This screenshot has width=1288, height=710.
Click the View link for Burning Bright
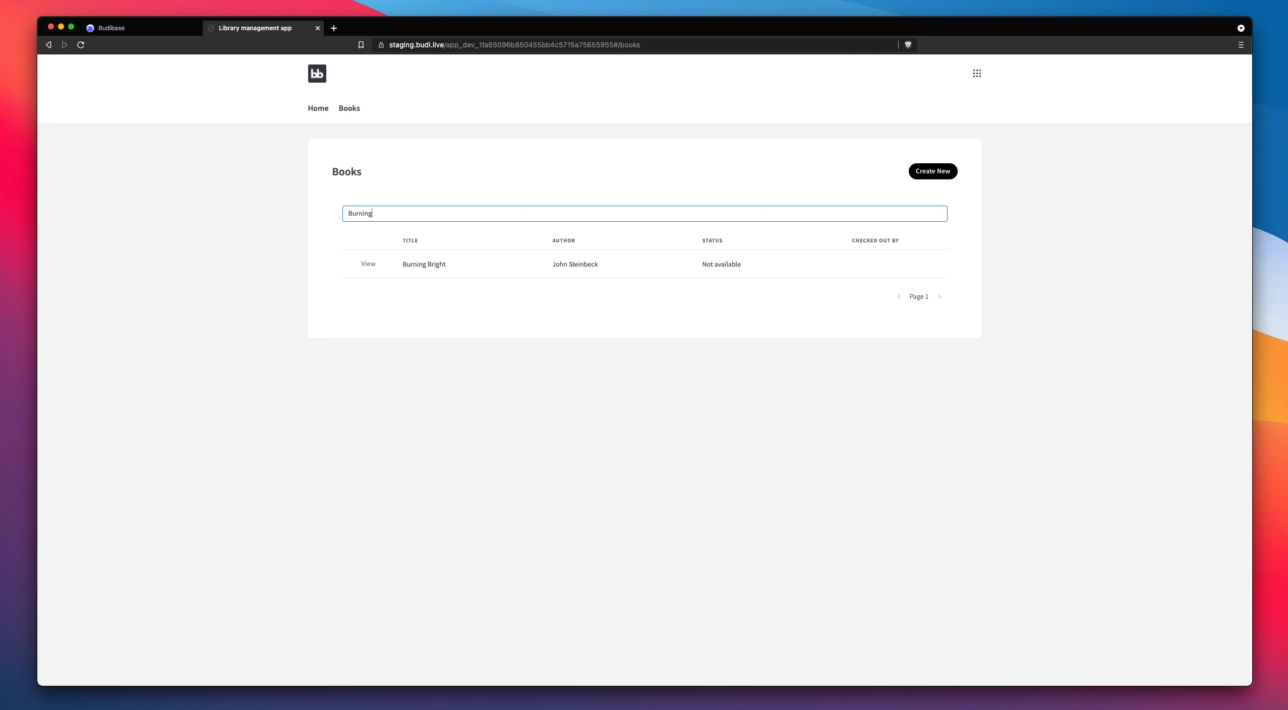368,263
